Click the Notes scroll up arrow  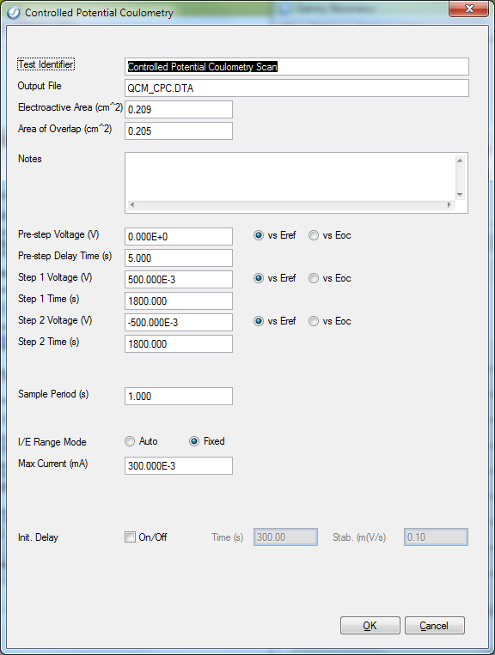[x=460, y=161]
